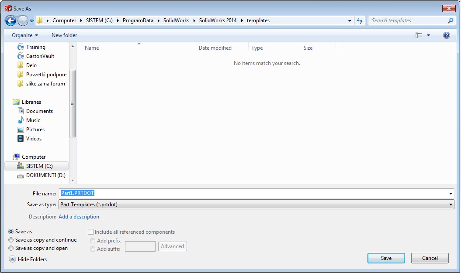Open view options dropdown arrow
Screen dimensions: 461x273
click(429, 35)
